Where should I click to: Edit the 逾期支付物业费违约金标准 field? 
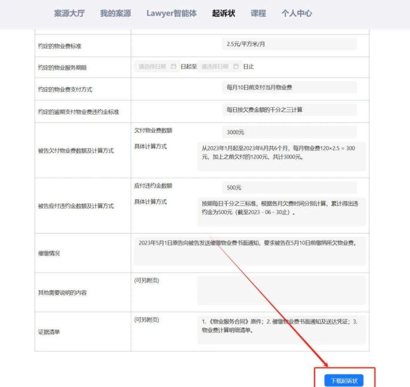click(x=289, y=110)
